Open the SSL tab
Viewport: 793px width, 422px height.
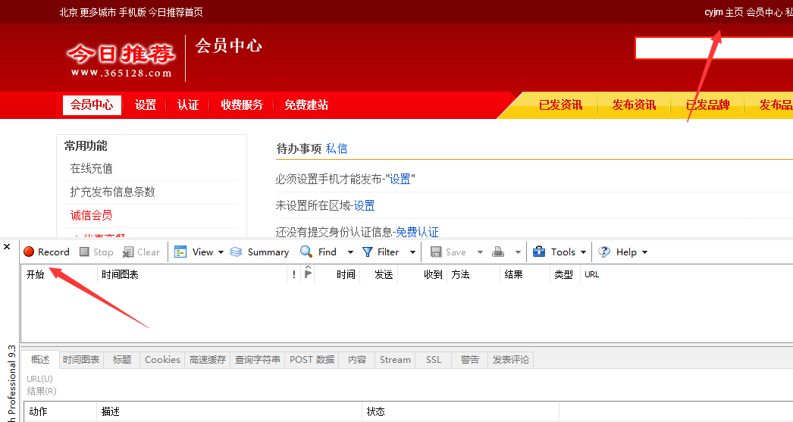pos(434,359)
